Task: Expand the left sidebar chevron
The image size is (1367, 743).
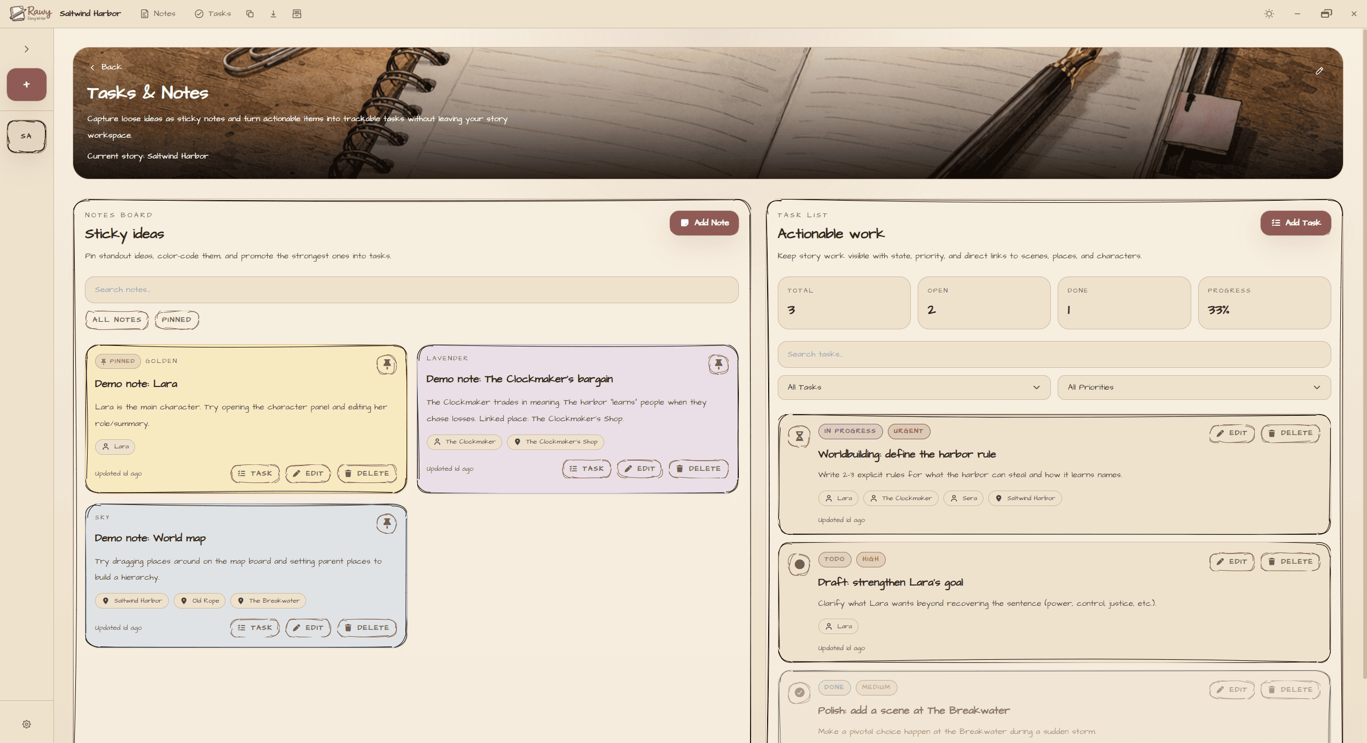Action: 26,49
